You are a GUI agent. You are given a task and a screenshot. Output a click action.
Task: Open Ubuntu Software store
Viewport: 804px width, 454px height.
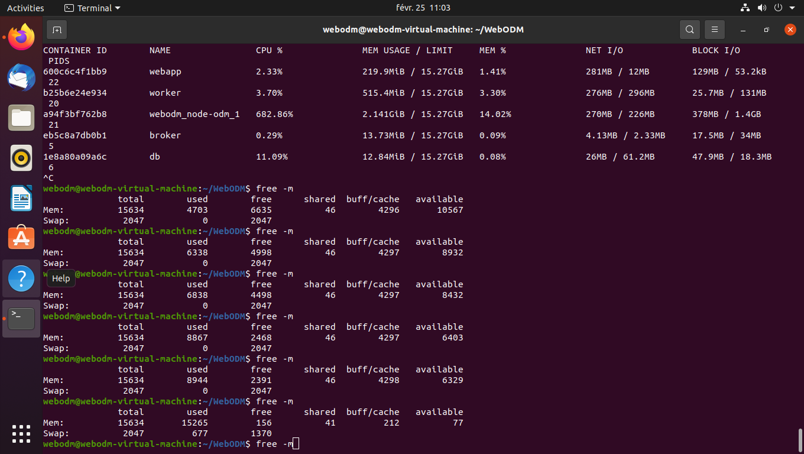pos(21,238)
